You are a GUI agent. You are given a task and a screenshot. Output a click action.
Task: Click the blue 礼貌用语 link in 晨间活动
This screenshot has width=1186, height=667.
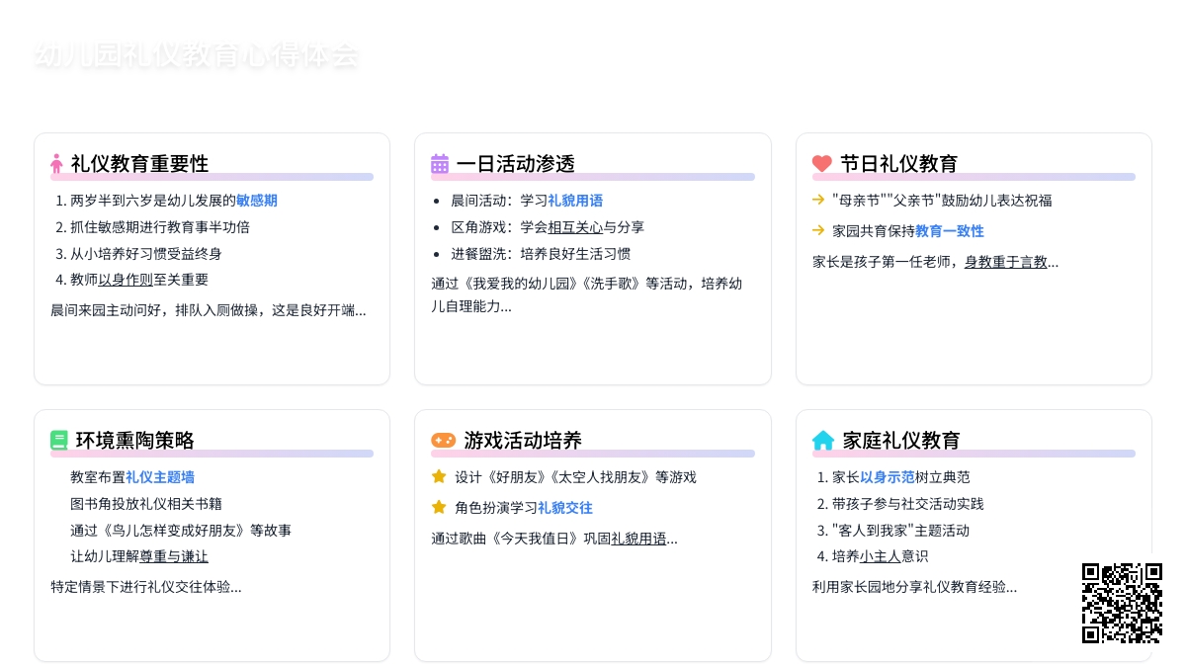click(x=575, y=201)
